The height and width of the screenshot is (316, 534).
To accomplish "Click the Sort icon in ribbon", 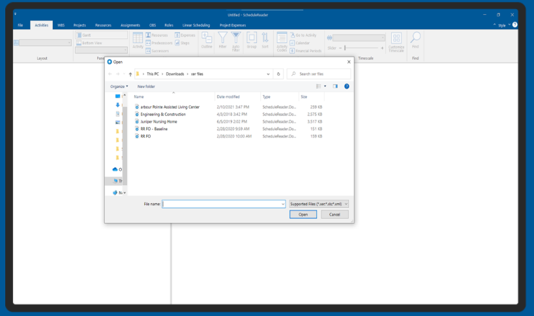I will coord(265,40).
